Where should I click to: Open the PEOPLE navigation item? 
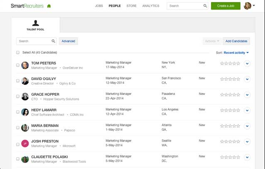pos(115,6)
